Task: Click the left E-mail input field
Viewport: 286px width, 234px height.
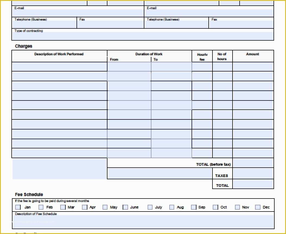Action: [x=78, y=13]
